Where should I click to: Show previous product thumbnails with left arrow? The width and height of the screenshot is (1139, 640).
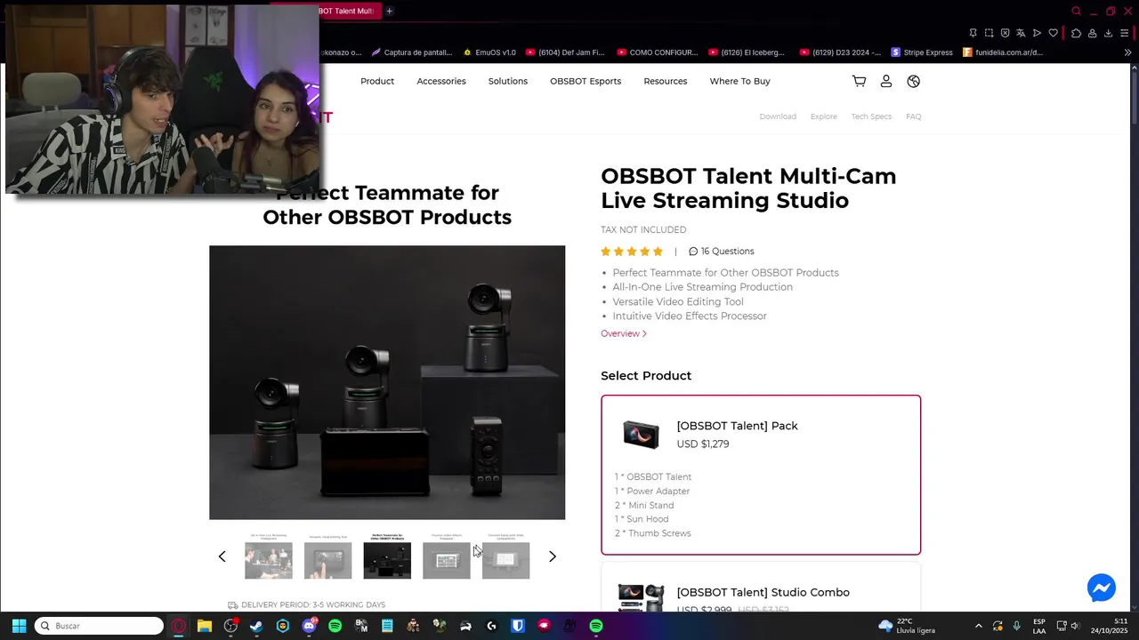tap(222, 556)
